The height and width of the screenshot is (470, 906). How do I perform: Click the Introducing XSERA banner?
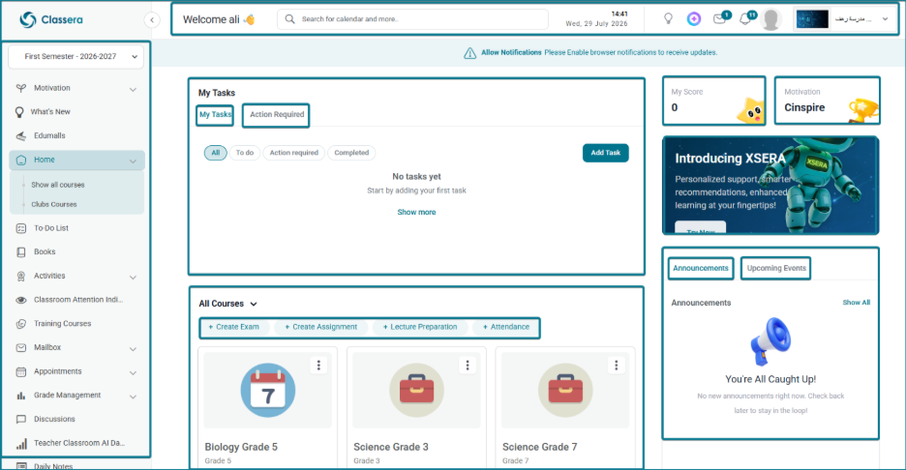pyautogui.click(x=770, y=186)
